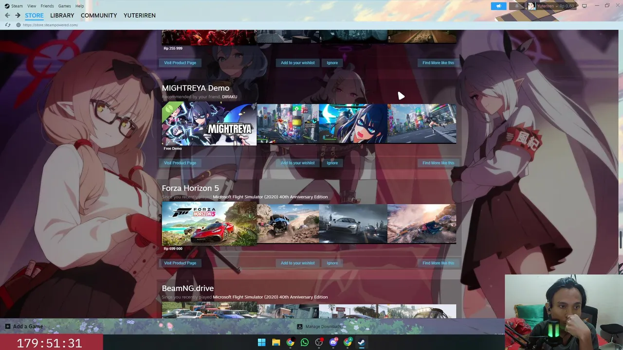
Task: Open the Help menu
Action: 80,6
